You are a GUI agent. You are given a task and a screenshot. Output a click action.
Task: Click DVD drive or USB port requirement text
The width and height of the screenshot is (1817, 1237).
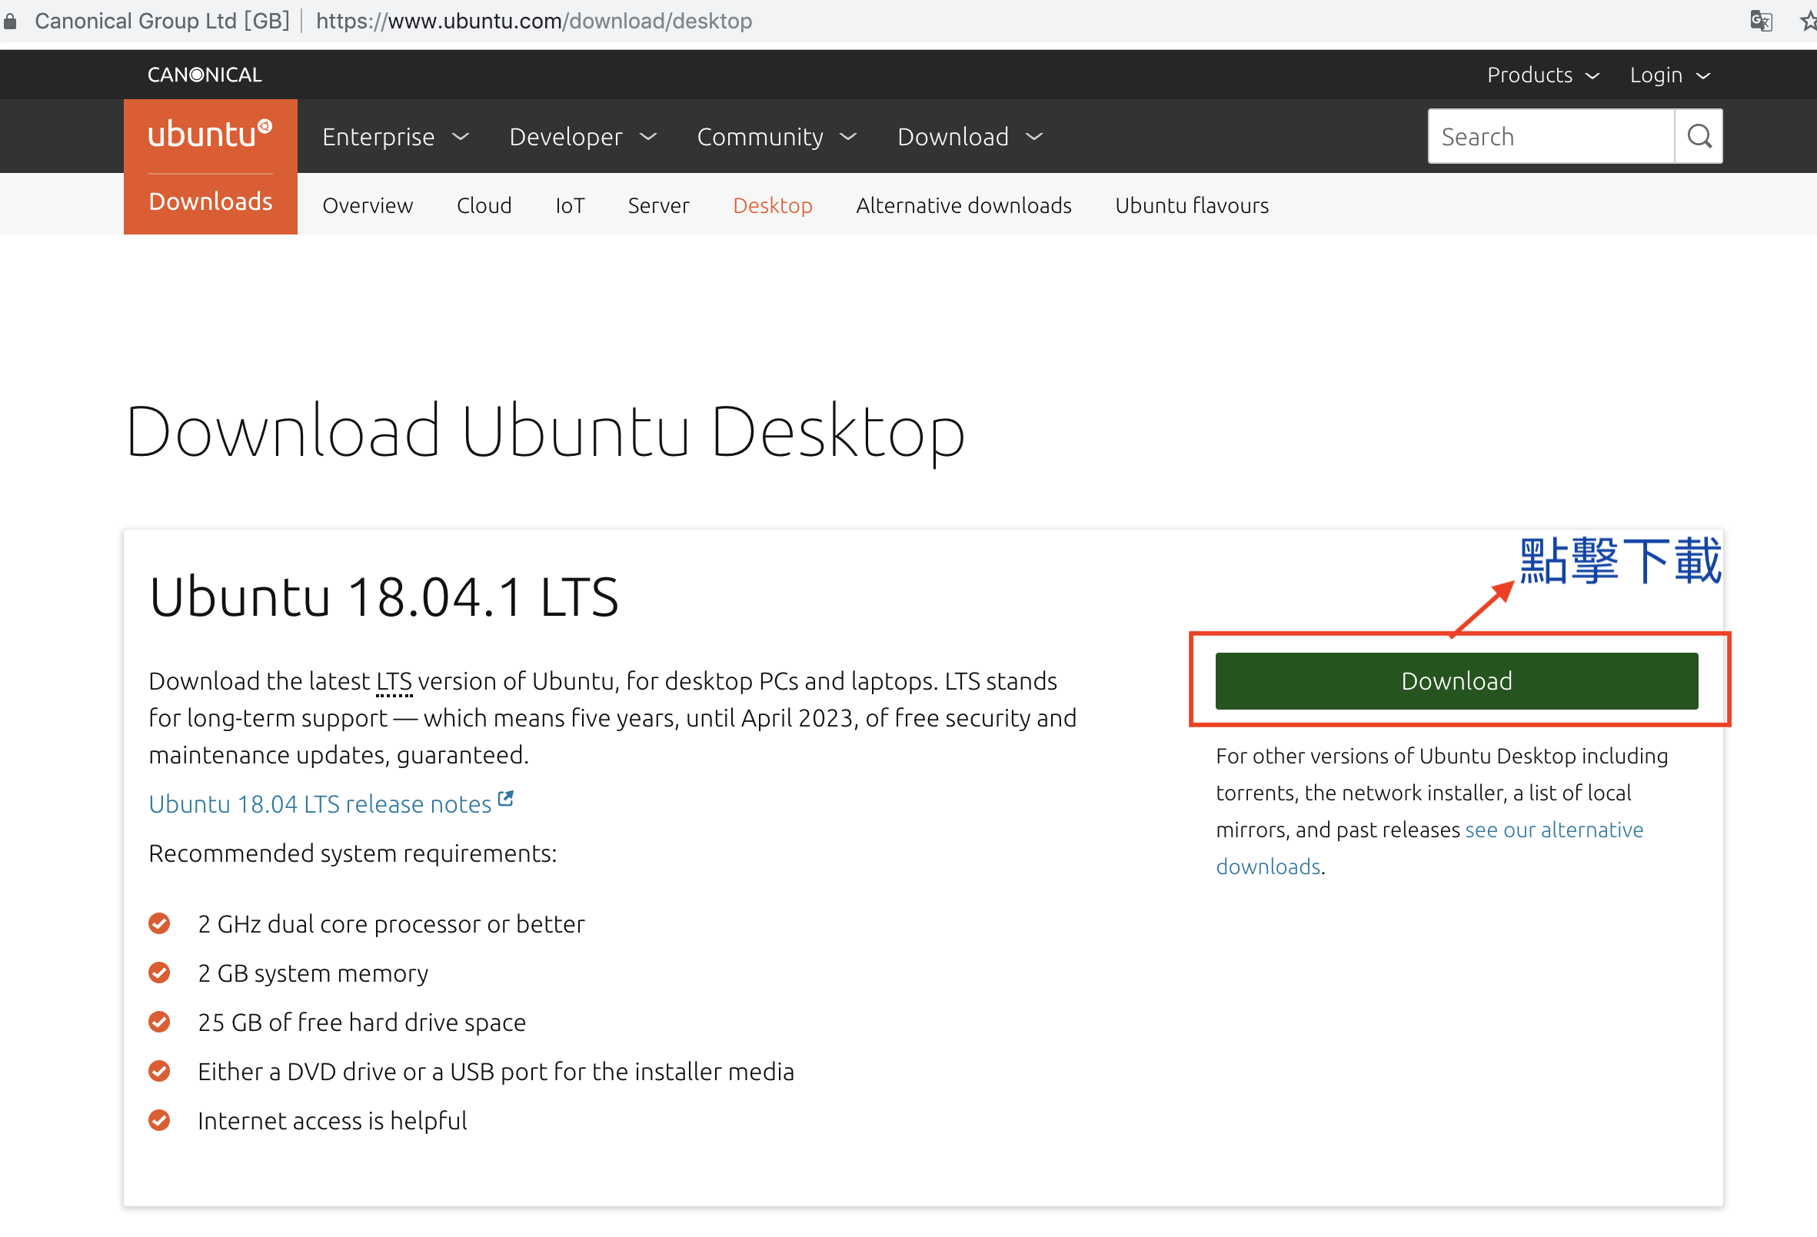coord(496,1071)
